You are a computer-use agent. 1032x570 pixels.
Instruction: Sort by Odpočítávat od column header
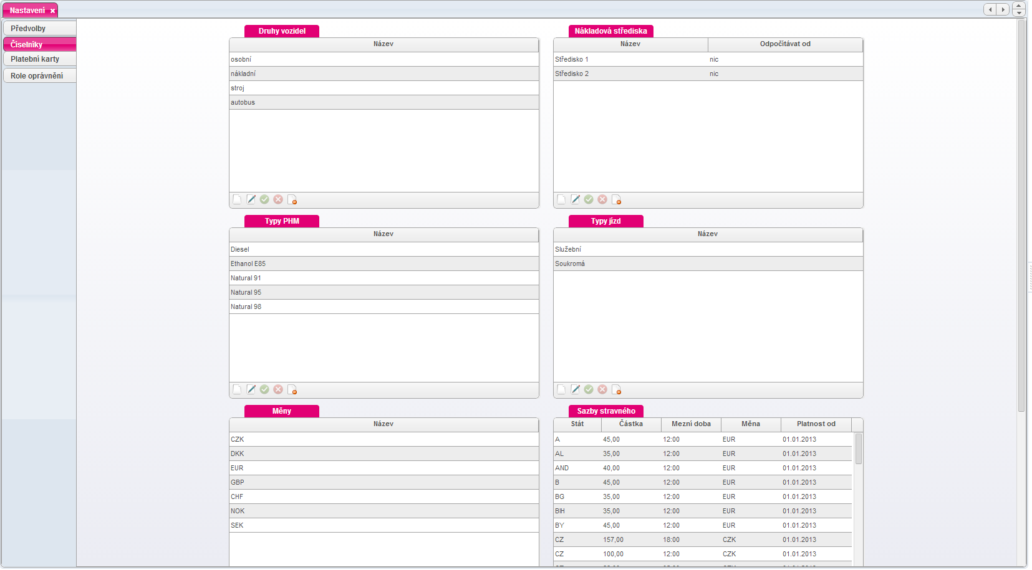785,44
